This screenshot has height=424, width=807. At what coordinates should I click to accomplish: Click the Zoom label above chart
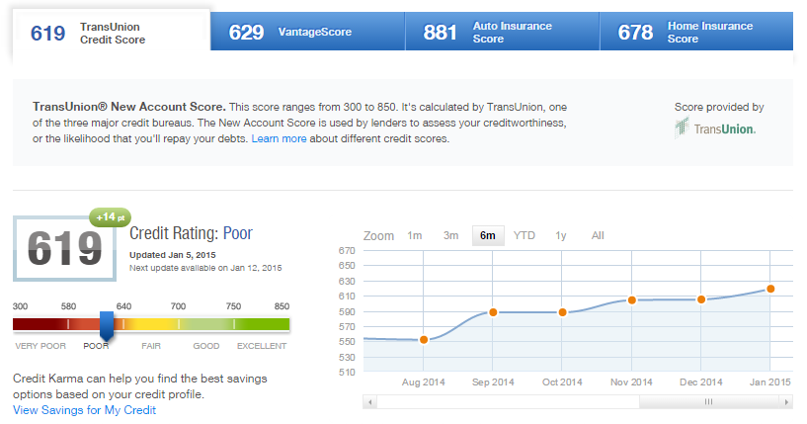tap(378, 236)
